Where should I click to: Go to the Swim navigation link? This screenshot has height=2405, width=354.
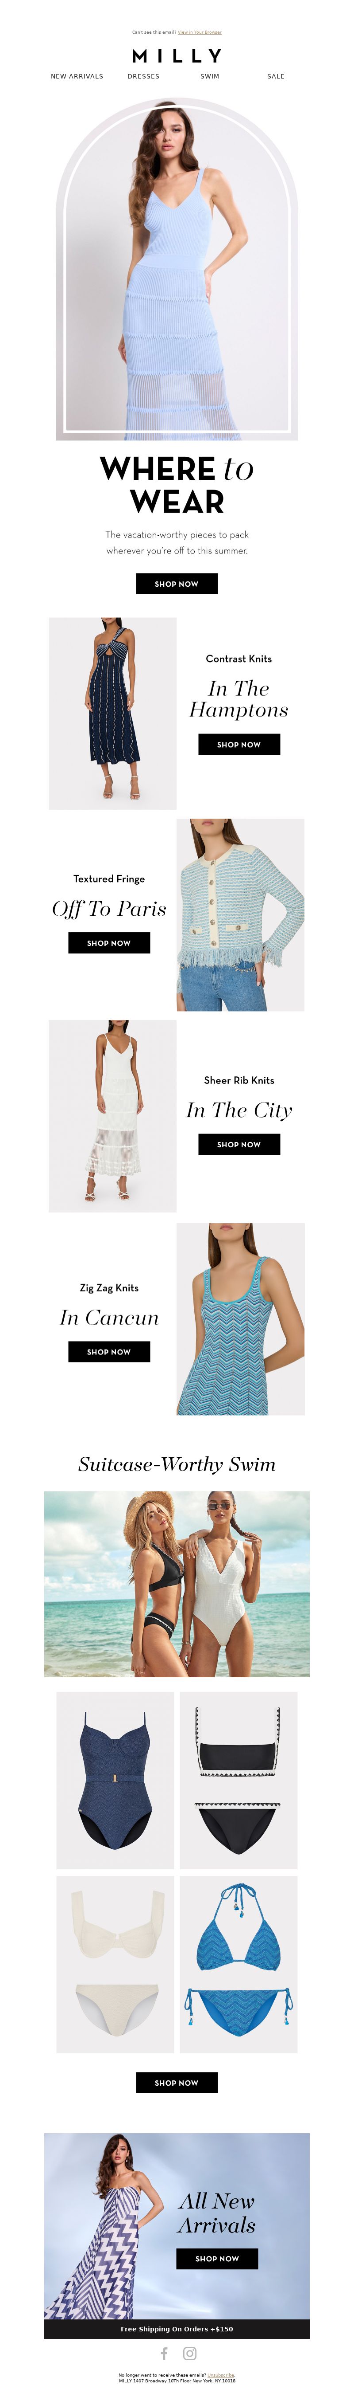click(210, 77)
